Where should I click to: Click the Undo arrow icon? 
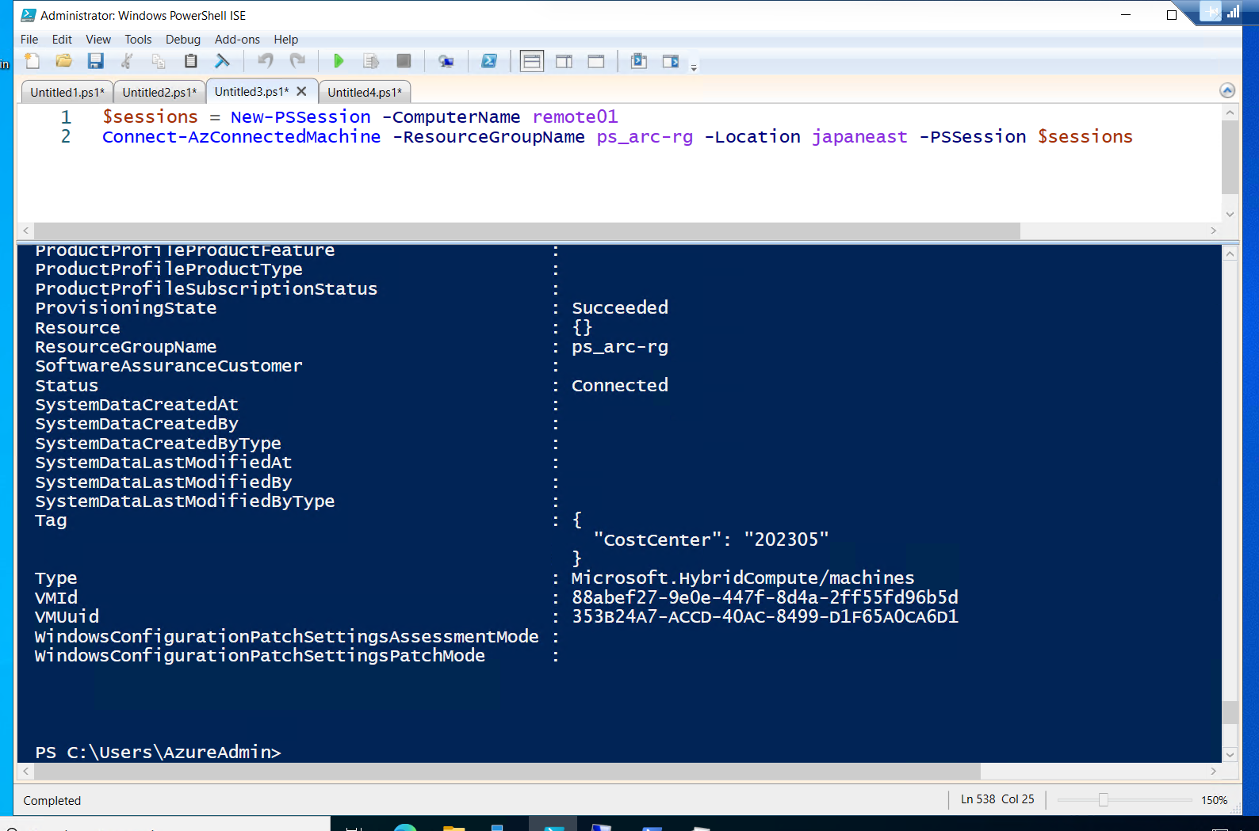click(266, 61)
